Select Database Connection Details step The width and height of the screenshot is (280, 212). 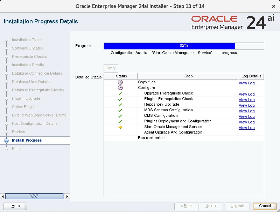[x=37, y=73]
